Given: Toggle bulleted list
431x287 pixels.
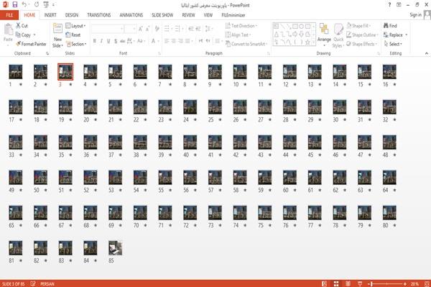Looking at the screenshot, I should (x=167, y=28).
